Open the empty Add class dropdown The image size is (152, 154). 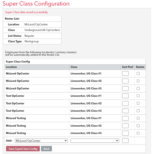click(95, 141)
